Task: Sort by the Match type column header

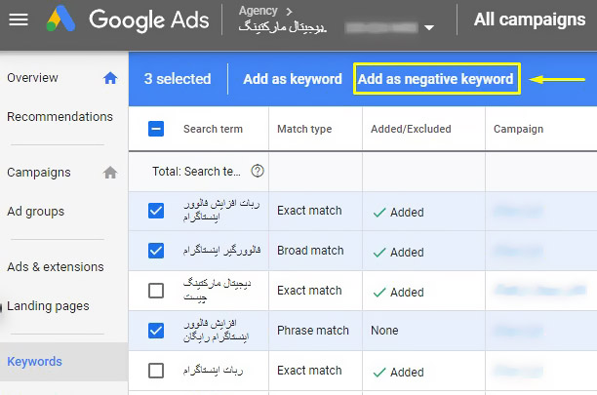Action: tap(304, 129)
